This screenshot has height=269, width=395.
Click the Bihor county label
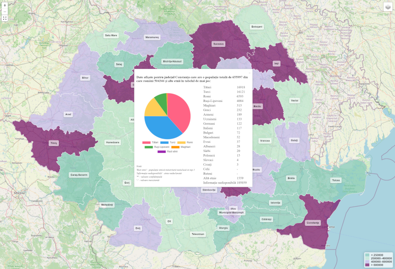[x=85, y=78]
